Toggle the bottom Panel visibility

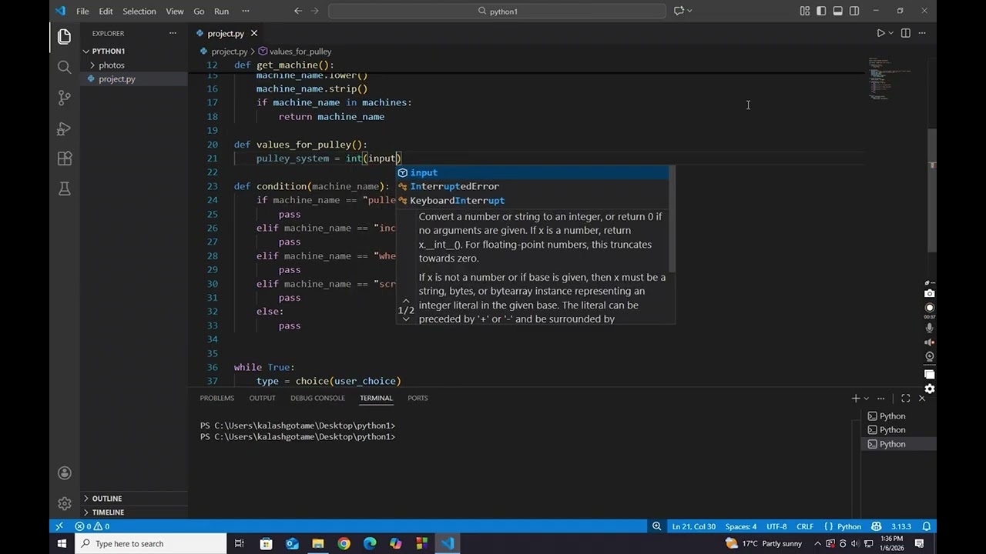pos(837,11)
